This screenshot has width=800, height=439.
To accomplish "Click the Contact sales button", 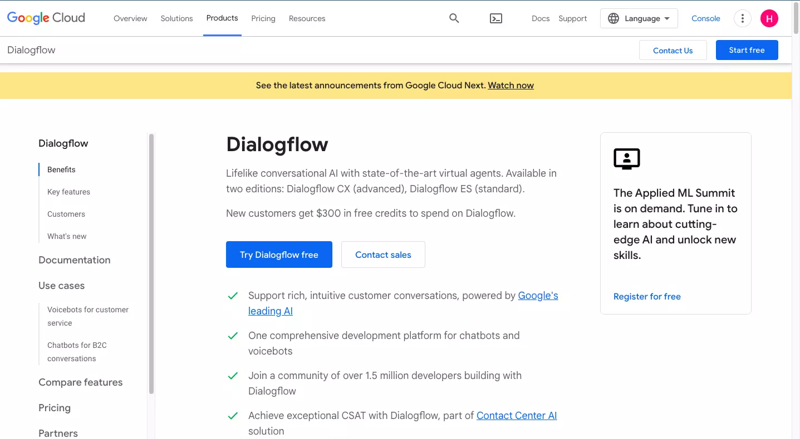I will pos(383,255).
